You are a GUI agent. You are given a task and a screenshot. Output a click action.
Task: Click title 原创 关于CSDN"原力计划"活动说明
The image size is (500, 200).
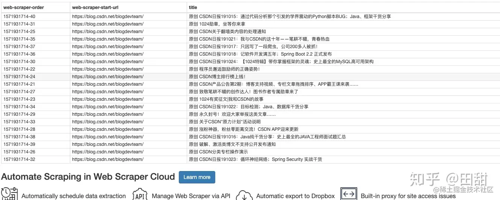click(225, 122)
